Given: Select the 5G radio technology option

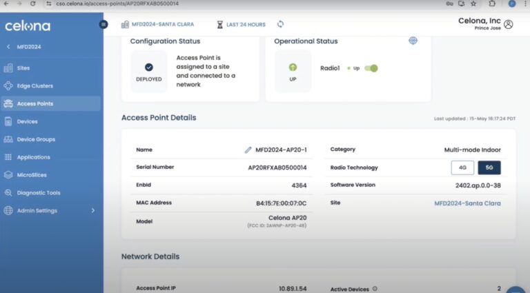Looking at the screenshot, I should click(x=489, y=168).
